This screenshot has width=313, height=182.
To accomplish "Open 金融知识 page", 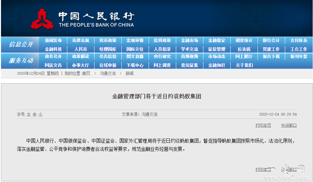I will point(217,65).
